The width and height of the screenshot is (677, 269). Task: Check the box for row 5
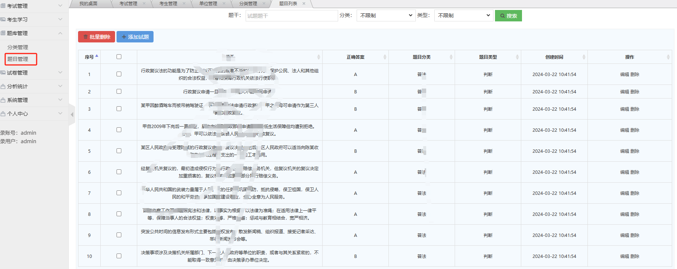119,151
